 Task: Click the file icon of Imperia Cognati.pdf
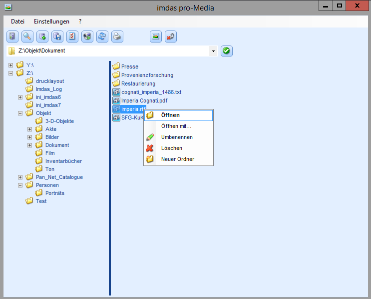116,100
